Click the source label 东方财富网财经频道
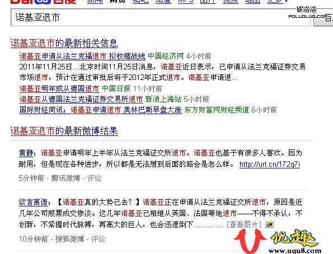Screen dimensions: 333x254 (x=217, y=110)
